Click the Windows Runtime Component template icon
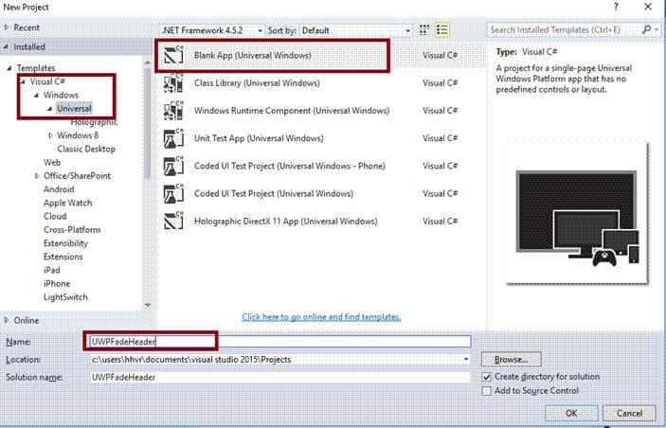Image resolution: width=666 pixels, height=428 pixels. tap(173, 111)
